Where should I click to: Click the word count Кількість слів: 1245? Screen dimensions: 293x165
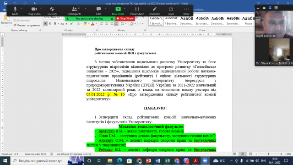coord(35,154)
